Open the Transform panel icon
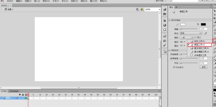This screenshot has height=107, width=216. [165, 30]
